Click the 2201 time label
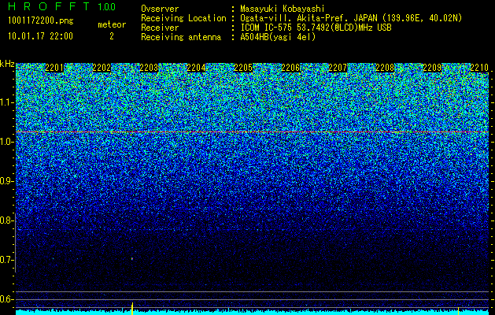This screenshot has width=495, height=315. tap(54, 68)
